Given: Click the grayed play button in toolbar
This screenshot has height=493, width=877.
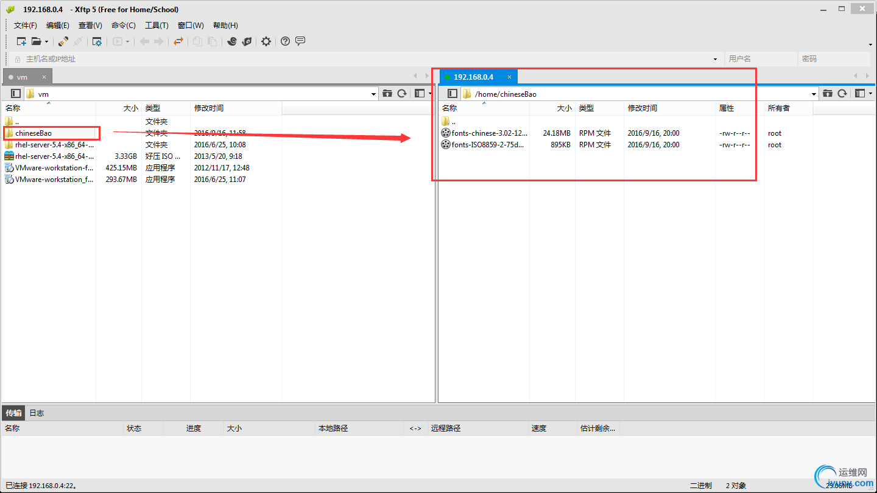Looking at the screenshot, I should tap(117, 41).
